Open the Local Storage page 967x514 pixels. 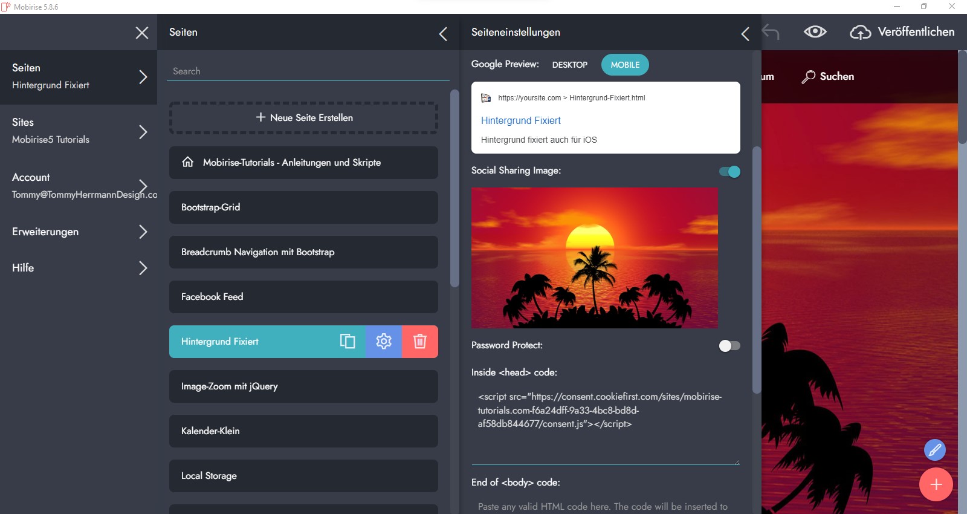[303, 476]
